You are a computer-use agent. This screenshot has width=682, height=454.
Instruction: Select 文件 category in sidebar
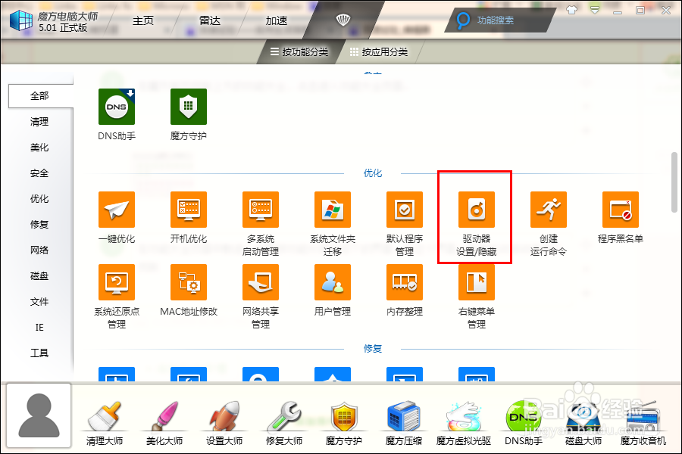39,301
